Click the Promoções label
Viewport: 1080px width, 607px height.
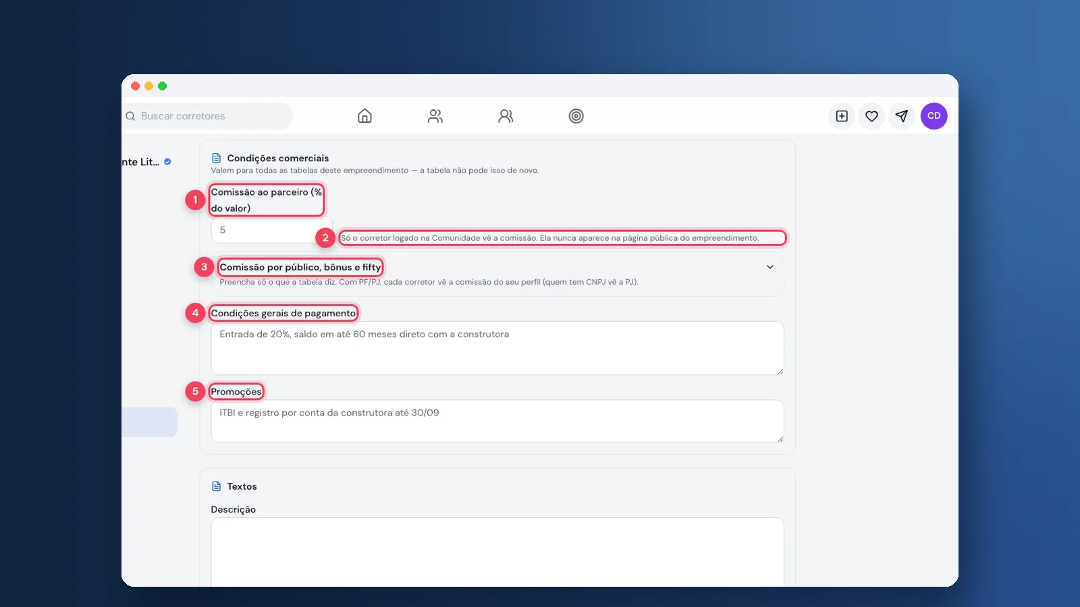point(236,392)
